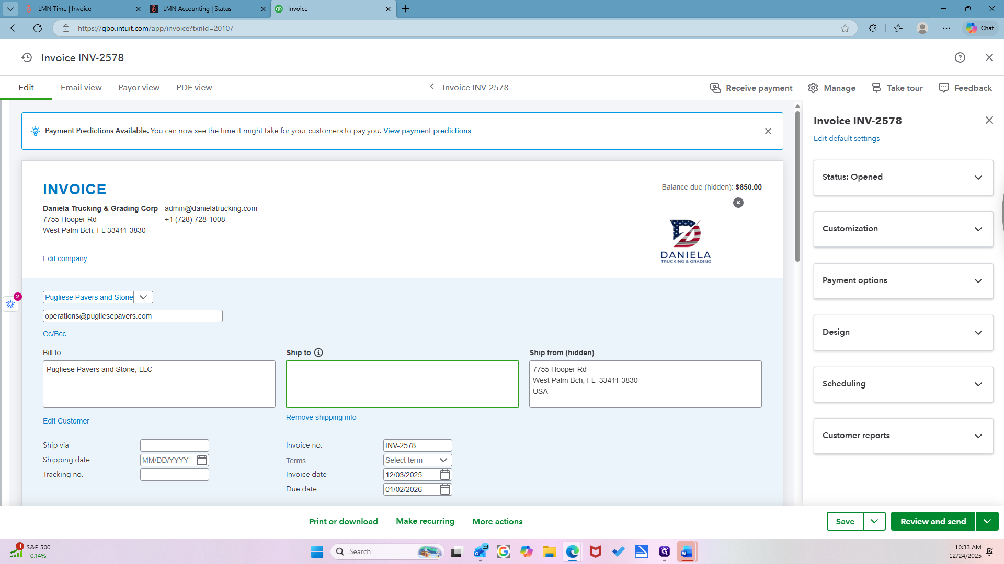This screenshot has height=564, width=1004.
Task: Open browser extensions icon
Action: coord(873,28)
